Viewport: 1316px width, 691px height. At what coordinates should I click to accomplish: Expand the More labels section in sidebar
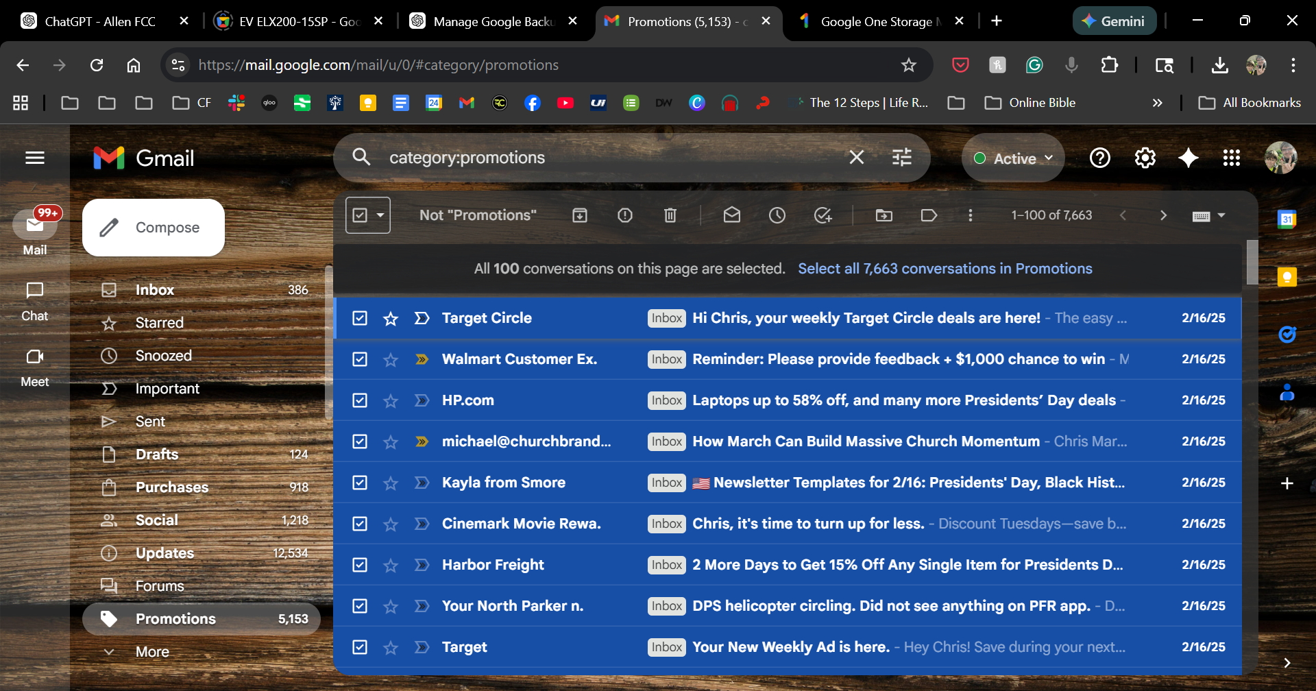point(151,652)
